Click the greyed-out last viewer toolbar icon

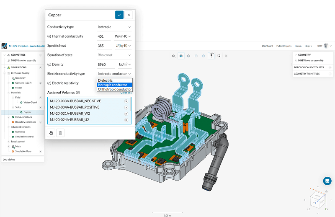[226, 56]
